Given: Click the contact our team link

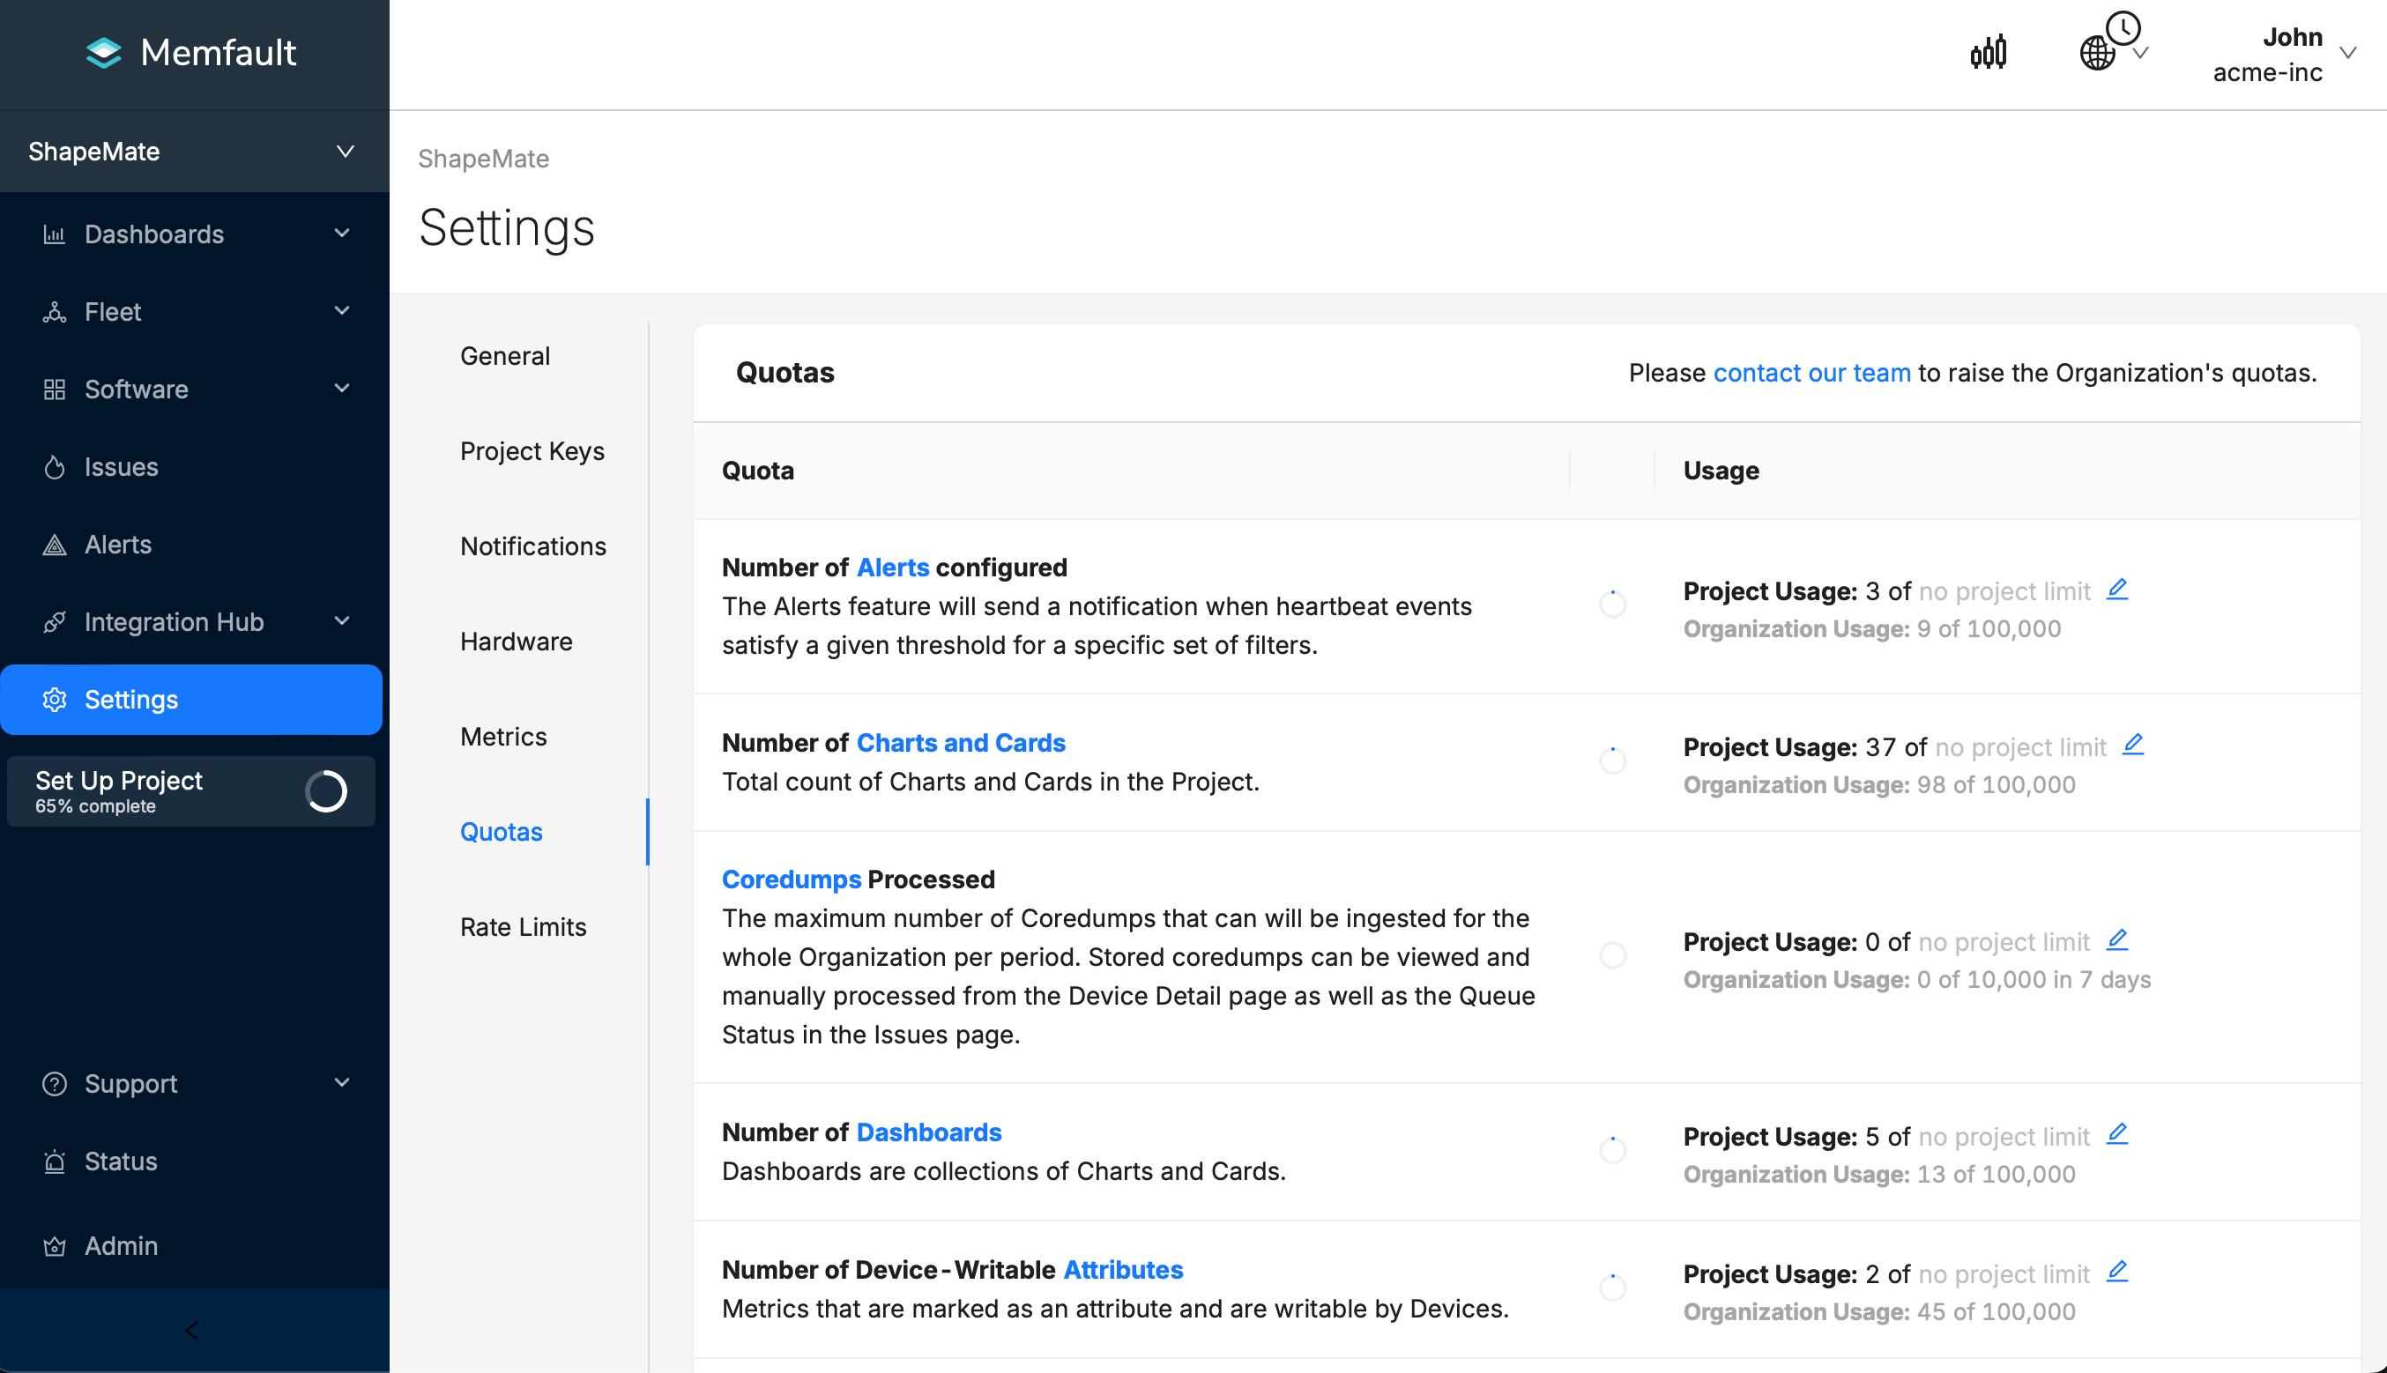Looking at the screenshot, I should [1811, 373].
